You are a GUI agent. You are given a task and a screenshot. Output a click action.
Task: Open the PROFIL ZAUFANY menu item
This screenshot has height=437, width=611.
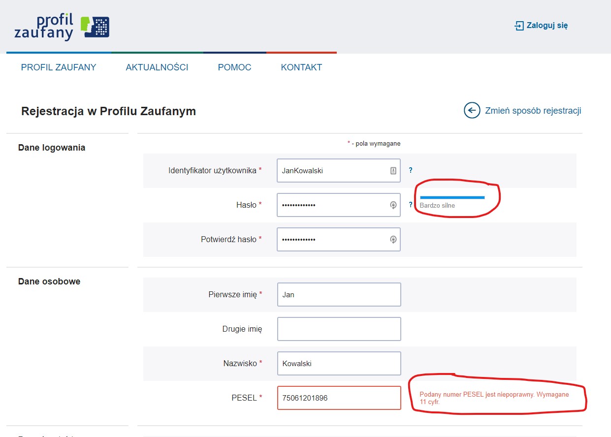pyautogui.click(x=59, y=67)
